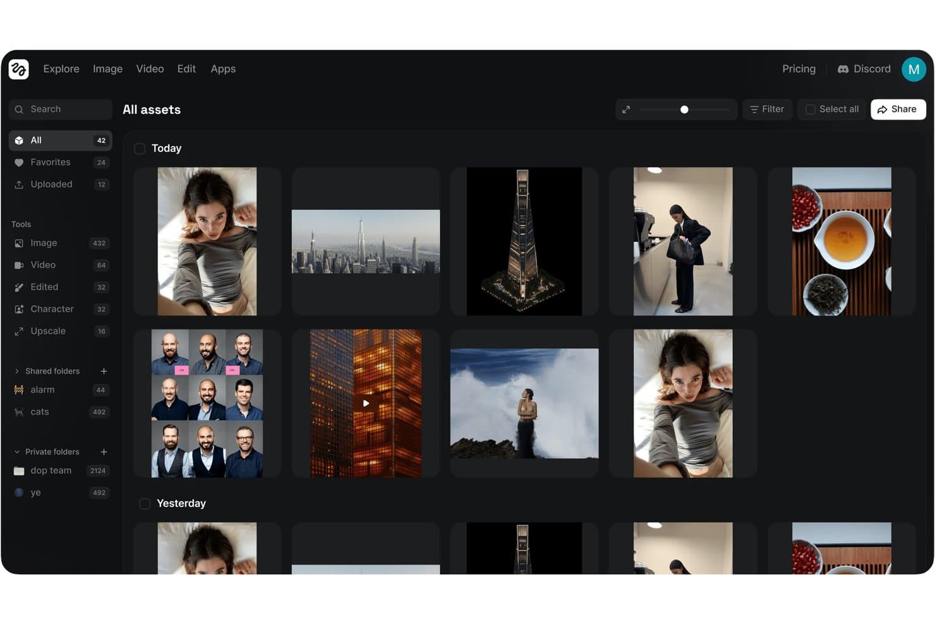This screenshot has width=935, height=624.
Task: Open the dop team private folder
Action: 61,471
